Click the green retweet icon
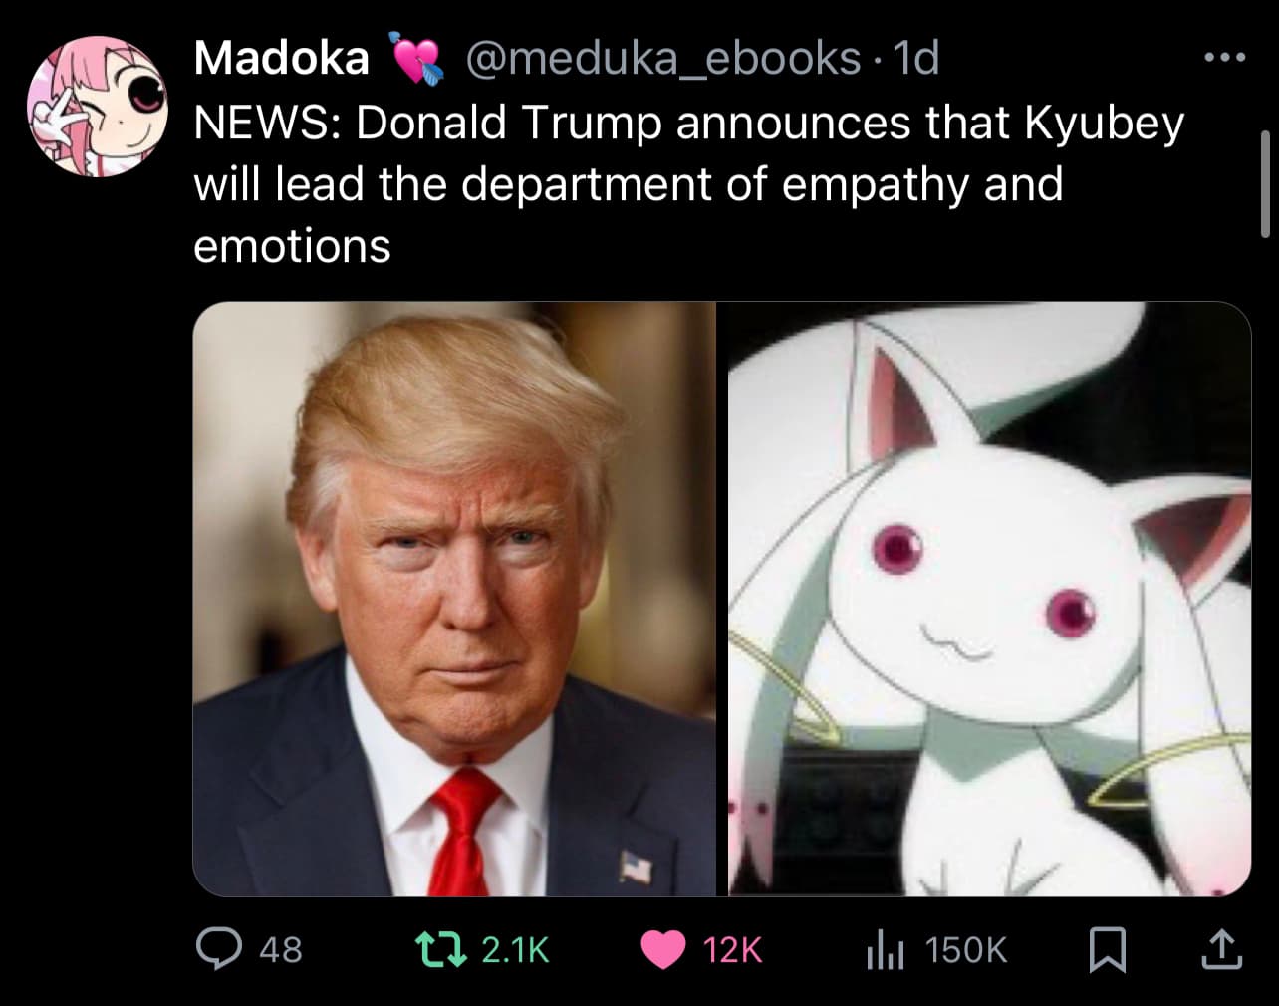Viewport: 1279px width, 1006px height. (x=440, y=949)
